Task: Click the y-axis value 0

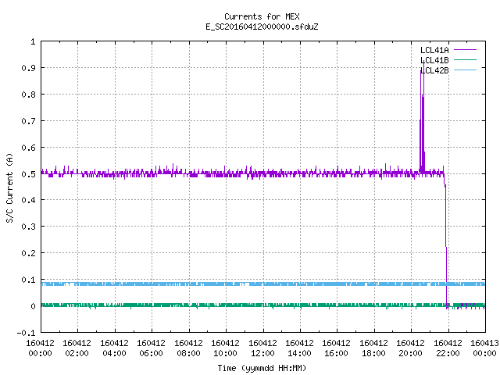Action: point(33,306)
